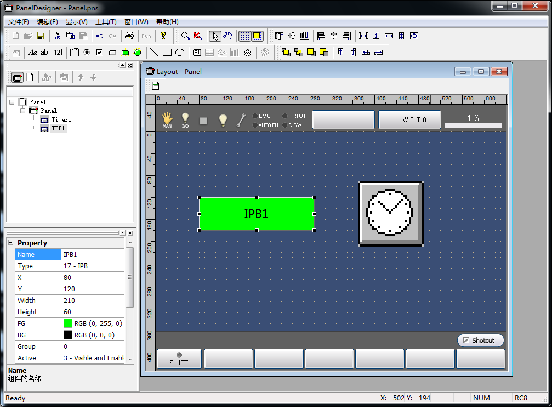The image size is (552, 407).
Task: Select the checkbox component tool
Action: pos(99,53)
